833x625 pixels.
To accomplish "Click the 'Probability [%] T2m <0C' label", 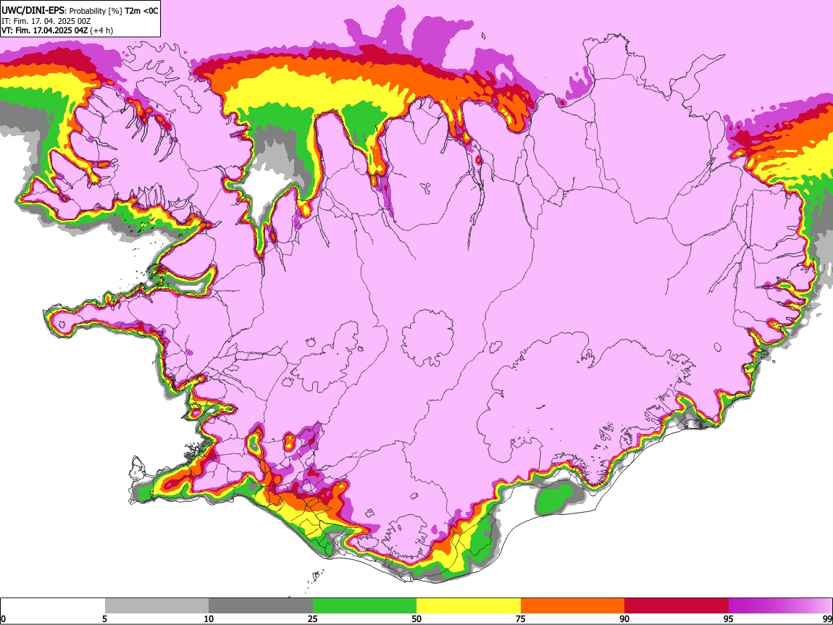I will (x=114, y=11).
